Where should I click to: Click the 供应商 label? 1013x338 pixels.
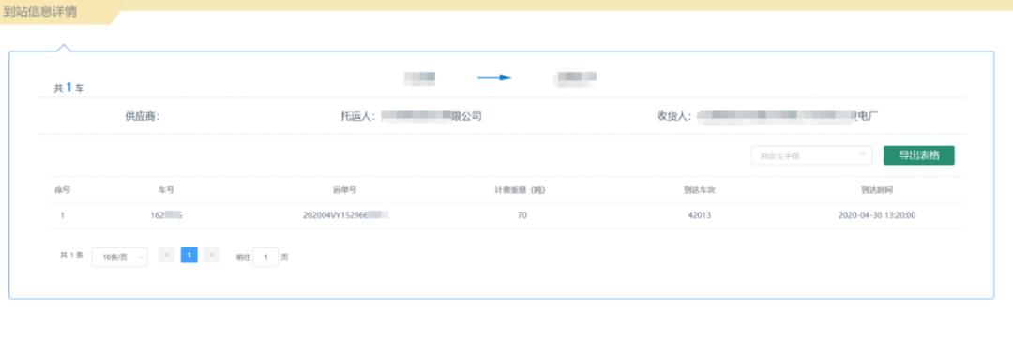pos(143,117)
